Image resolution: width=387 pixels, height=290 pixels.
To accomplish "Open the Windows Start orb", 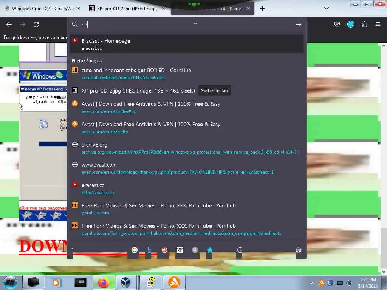I will [10, 282].
